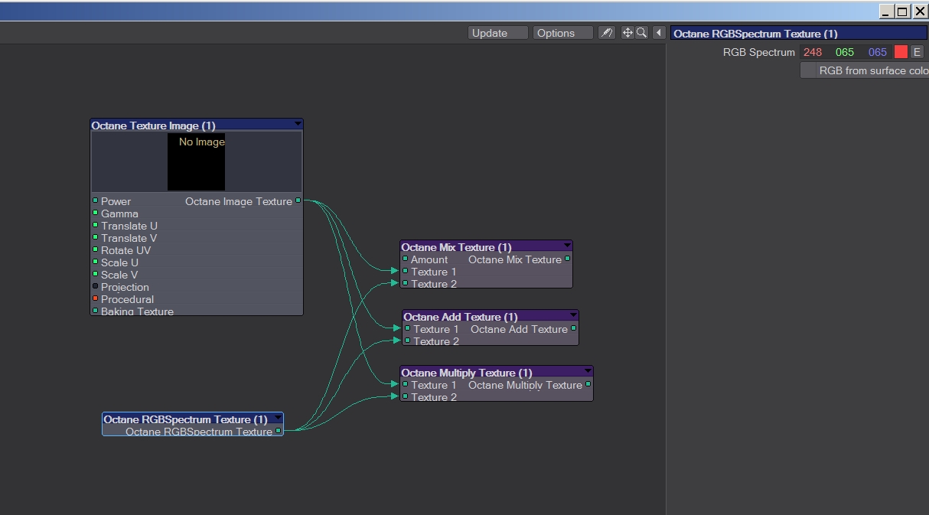Click Mix Texture's Texture 2 input connector

pos(405,283)
